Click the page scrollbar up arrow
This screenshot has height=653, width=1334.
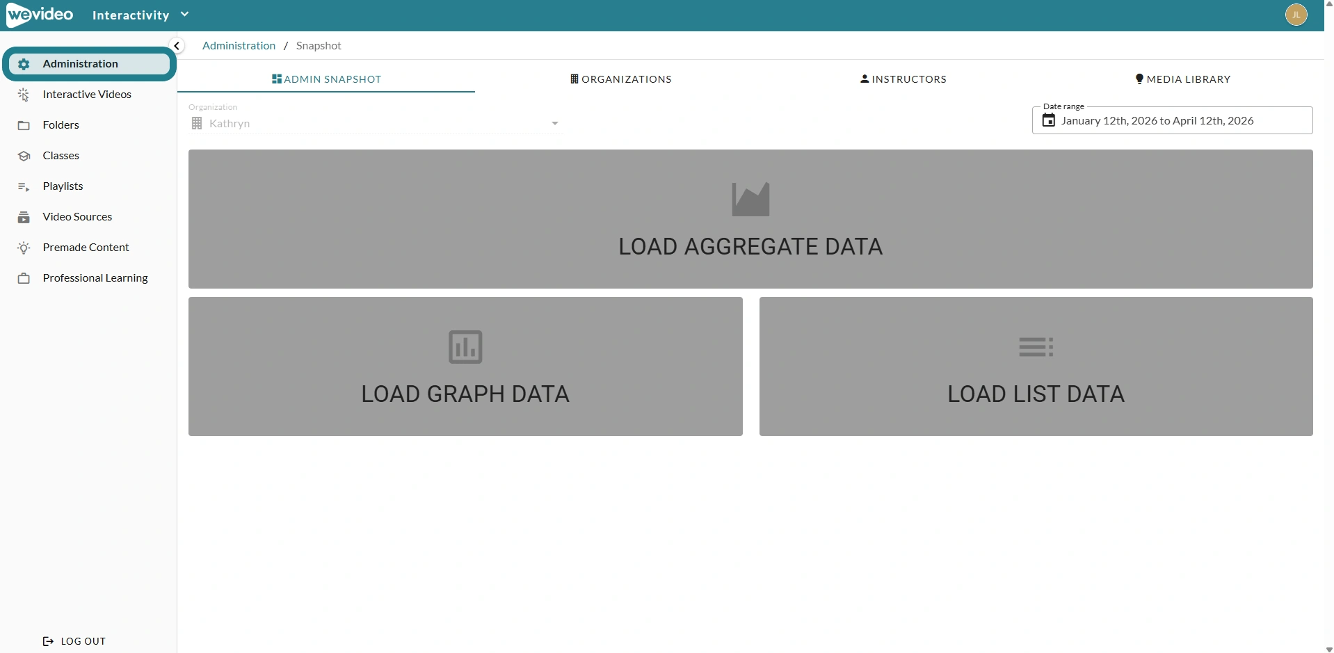[x=1329, y=4]
